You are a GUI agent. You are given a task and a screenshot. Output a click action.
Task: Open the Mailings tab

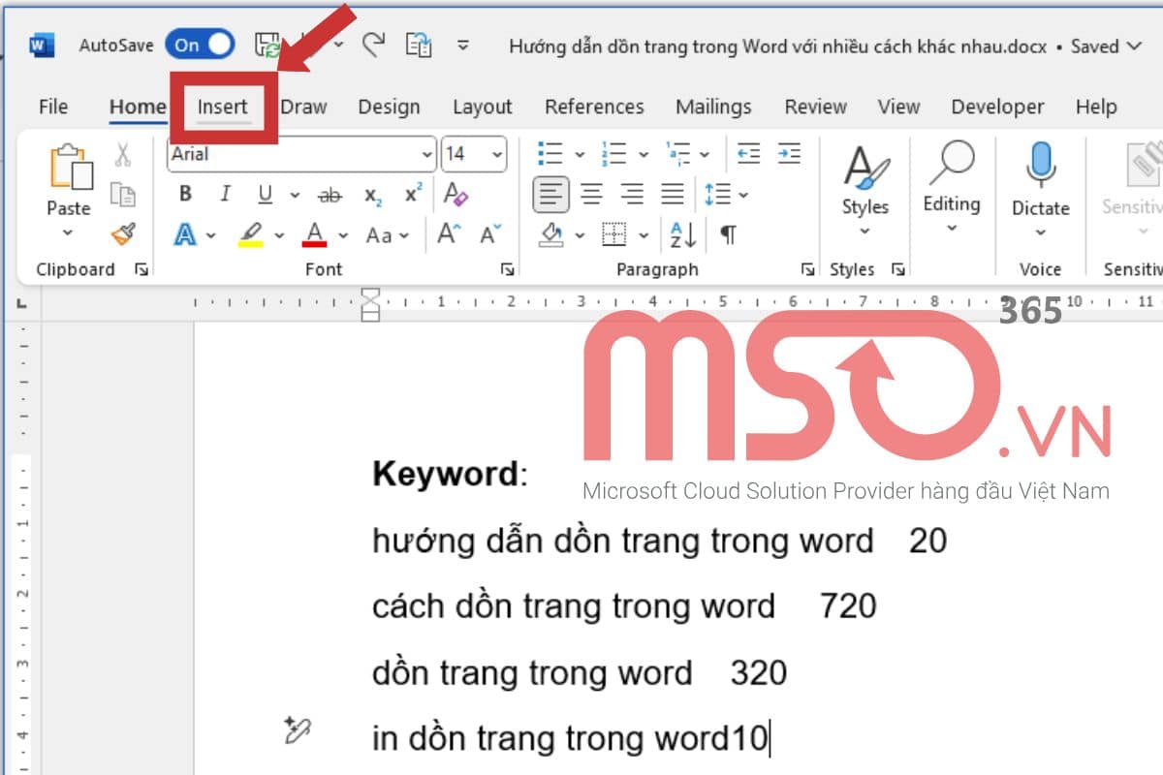click(x=713, y=107)
